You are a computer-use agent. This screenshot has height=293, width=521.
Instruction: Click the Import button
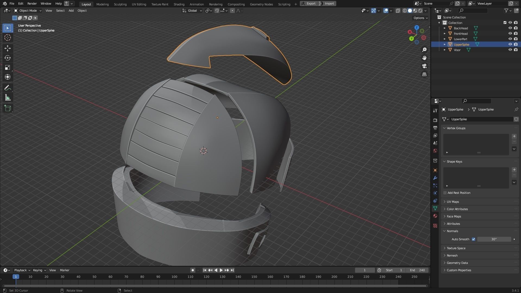tap(329, 4)
